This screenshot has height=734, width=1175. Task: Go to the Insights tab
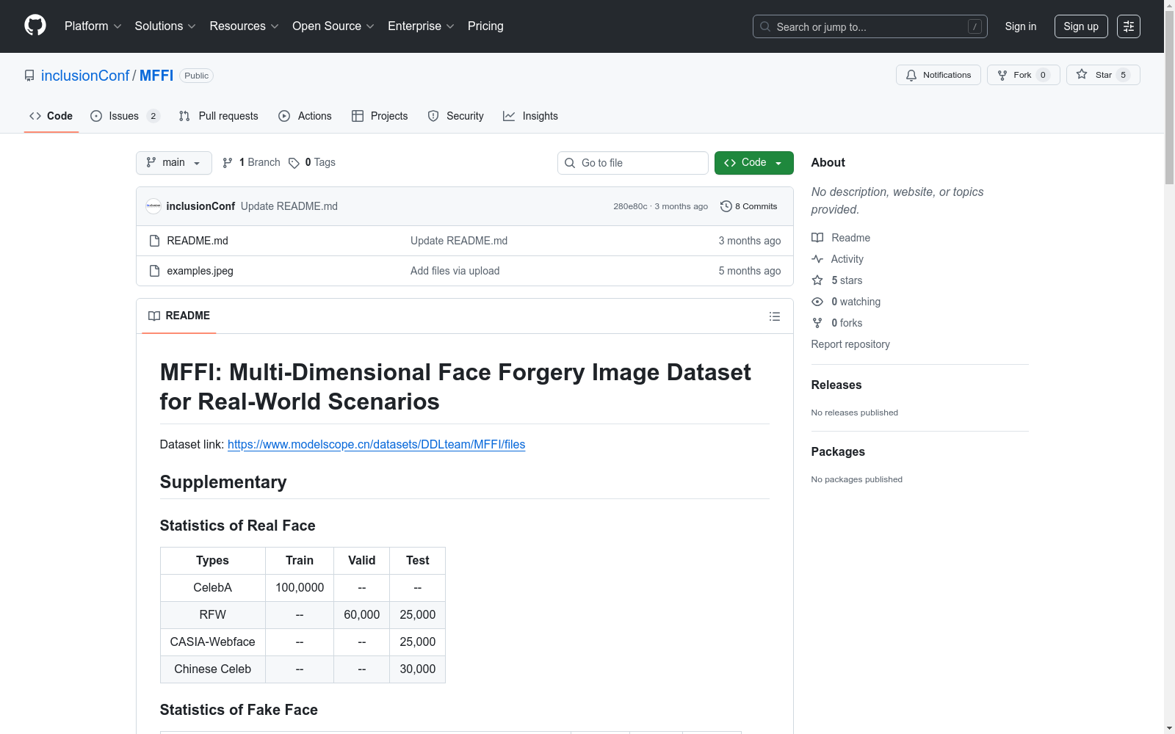click(530, 116)
